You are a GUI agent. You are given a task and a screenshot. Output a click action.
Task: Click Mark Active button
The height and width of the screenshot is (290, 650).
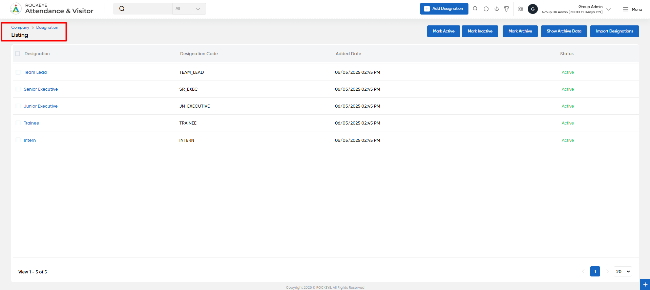tap(444, 31)
